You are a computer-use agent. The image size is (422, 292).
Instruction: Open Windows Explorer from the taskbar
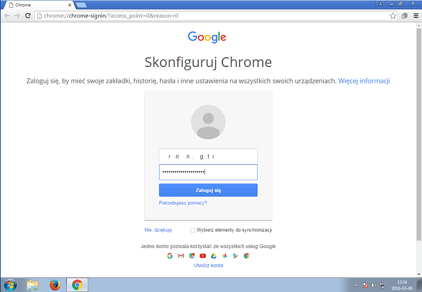coord(33,284)
